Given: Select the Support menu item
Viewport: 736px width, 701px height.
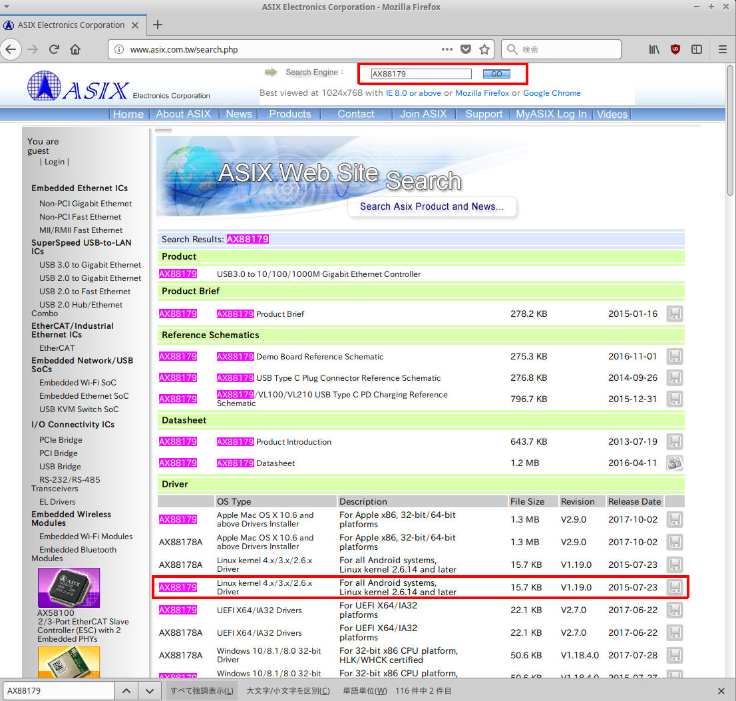Looking at the screenshot, I should (483, 114).
